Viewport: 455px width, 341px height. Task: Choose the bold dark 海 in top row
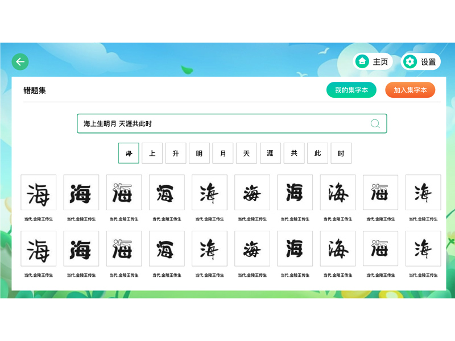click(x=81, y=192)
